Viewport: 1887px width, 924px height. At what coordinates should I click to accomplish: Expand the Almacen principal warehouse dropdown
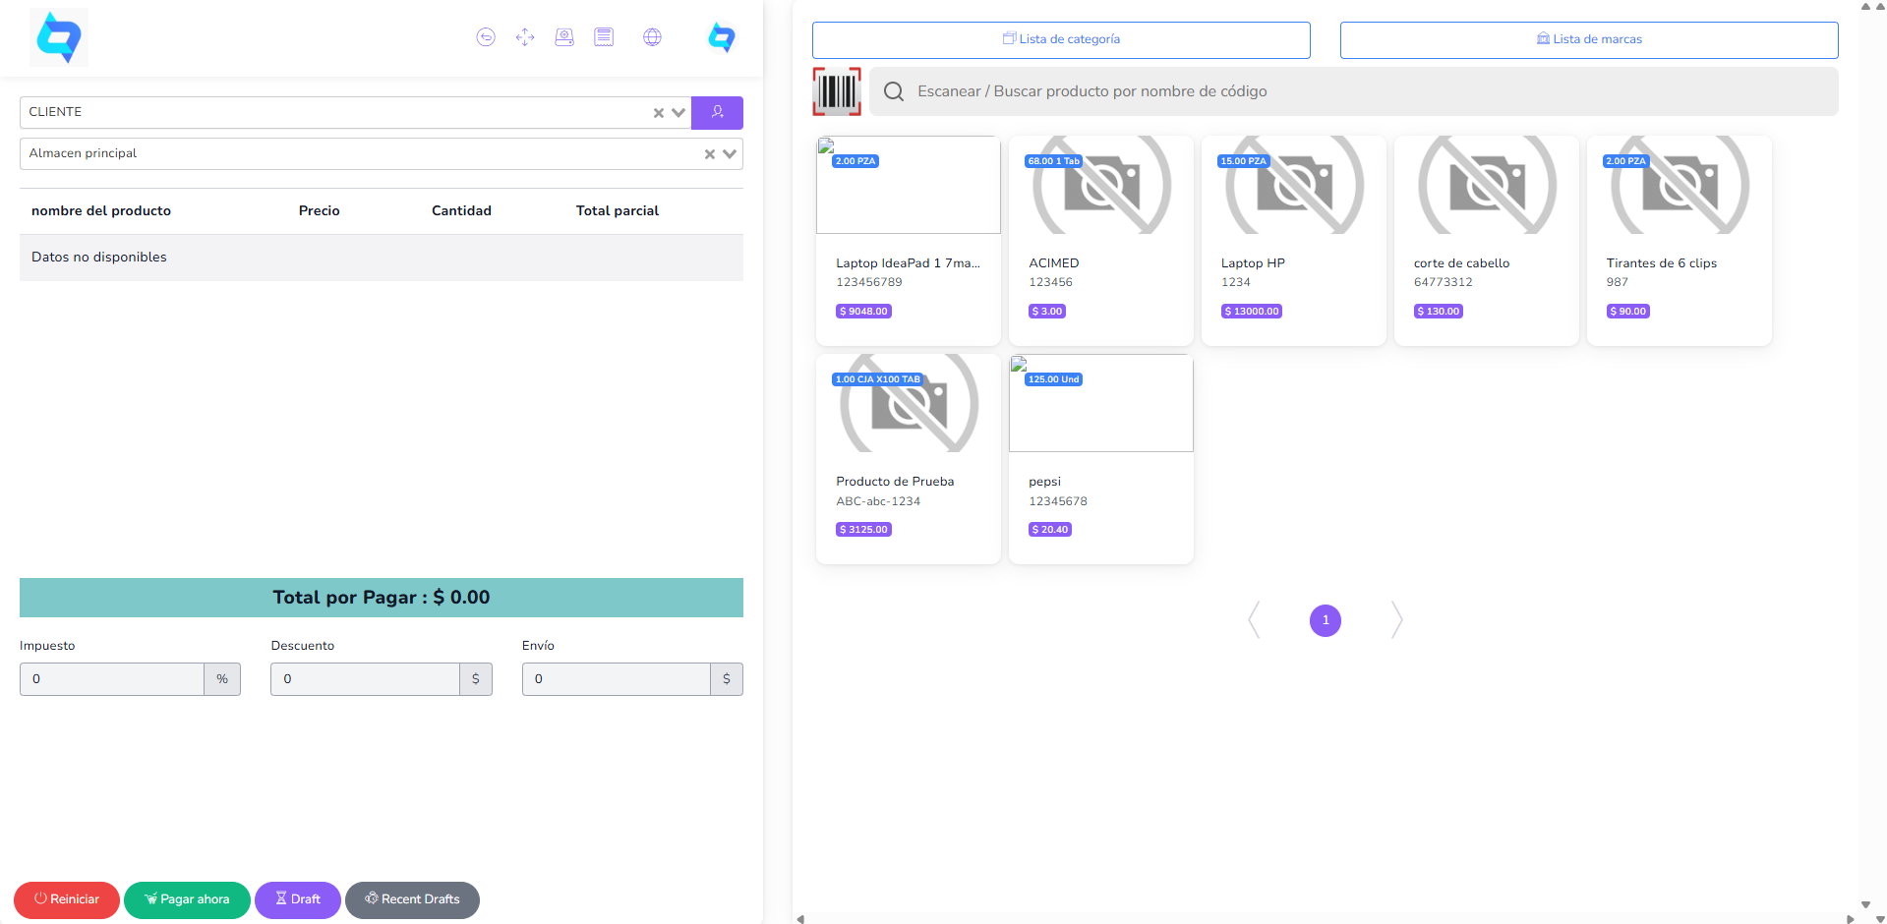(730, 154)
